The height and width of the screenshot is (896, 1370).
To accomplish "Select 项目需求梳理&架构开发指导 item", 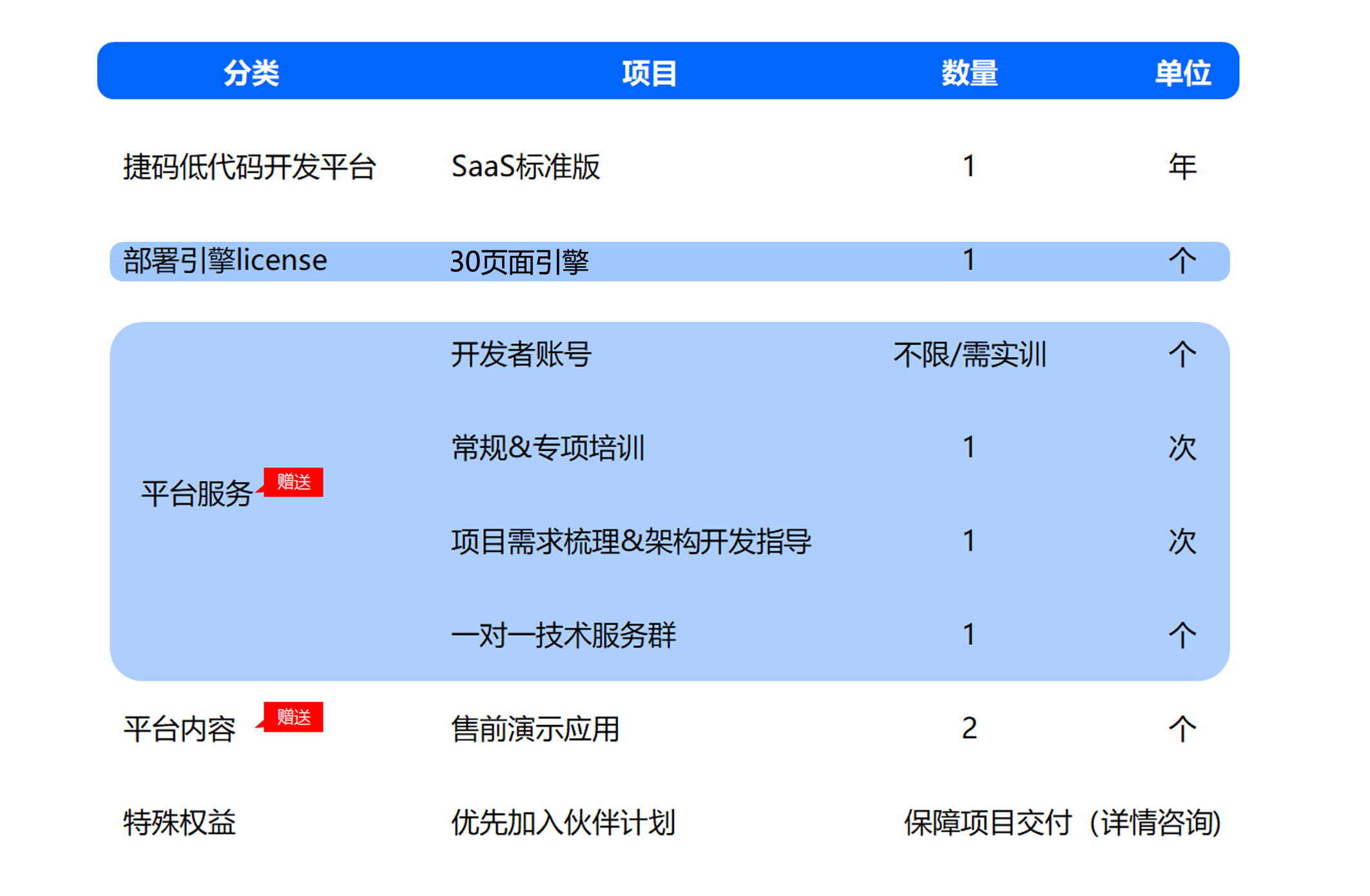I will coord(631,541).
